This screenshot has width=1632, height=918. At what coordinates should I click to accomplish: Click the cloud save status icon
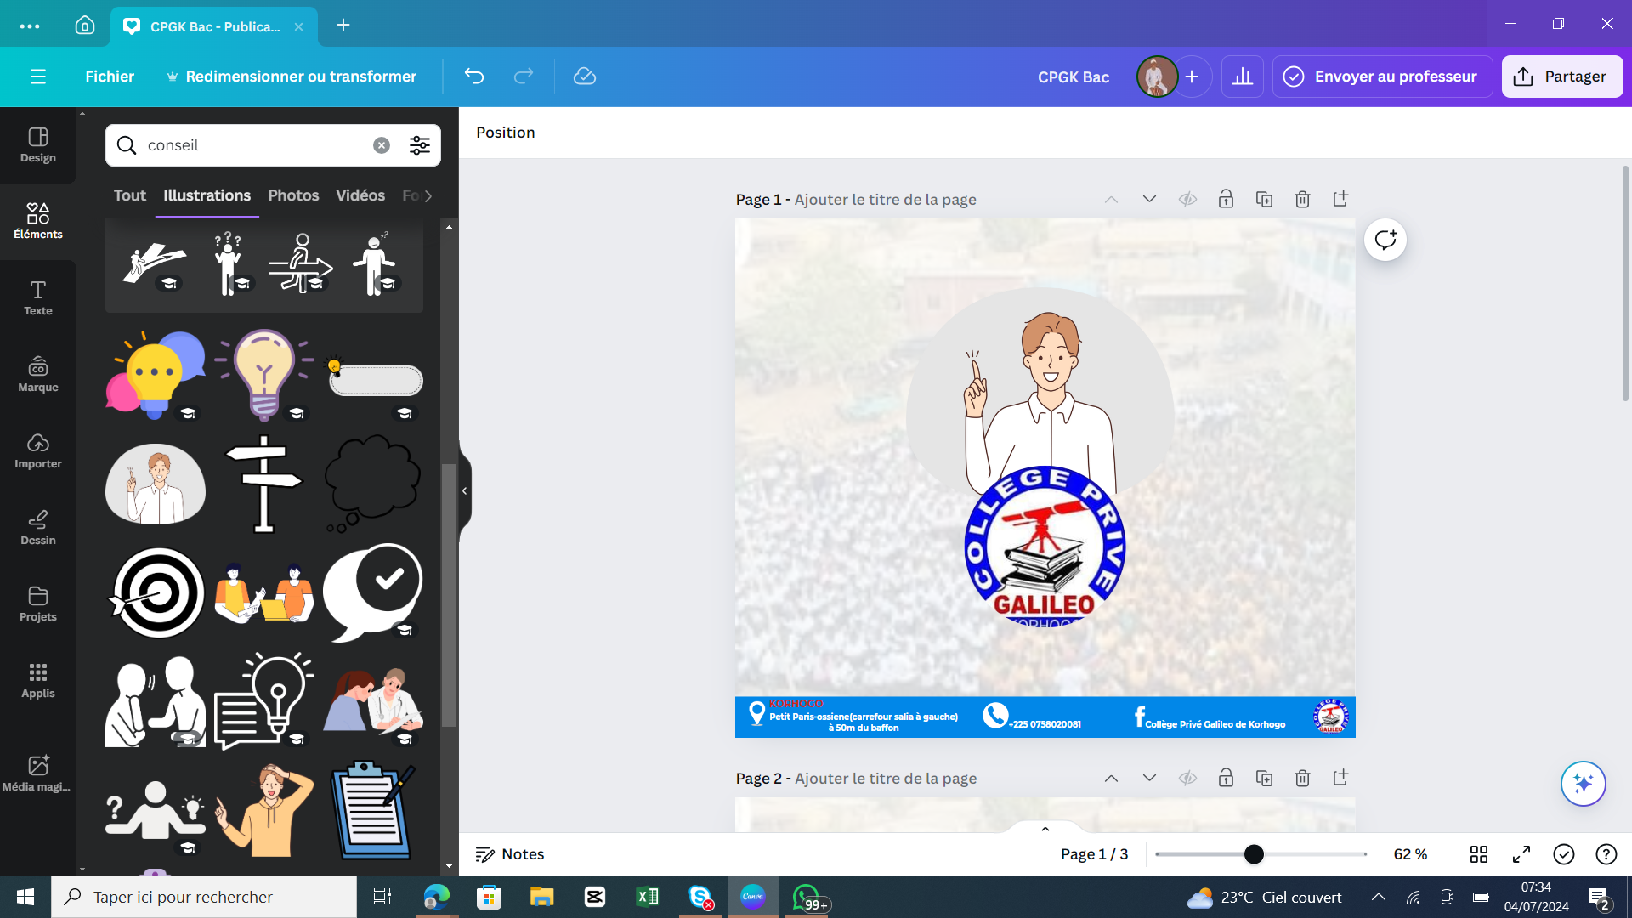[x=585, y=76]
